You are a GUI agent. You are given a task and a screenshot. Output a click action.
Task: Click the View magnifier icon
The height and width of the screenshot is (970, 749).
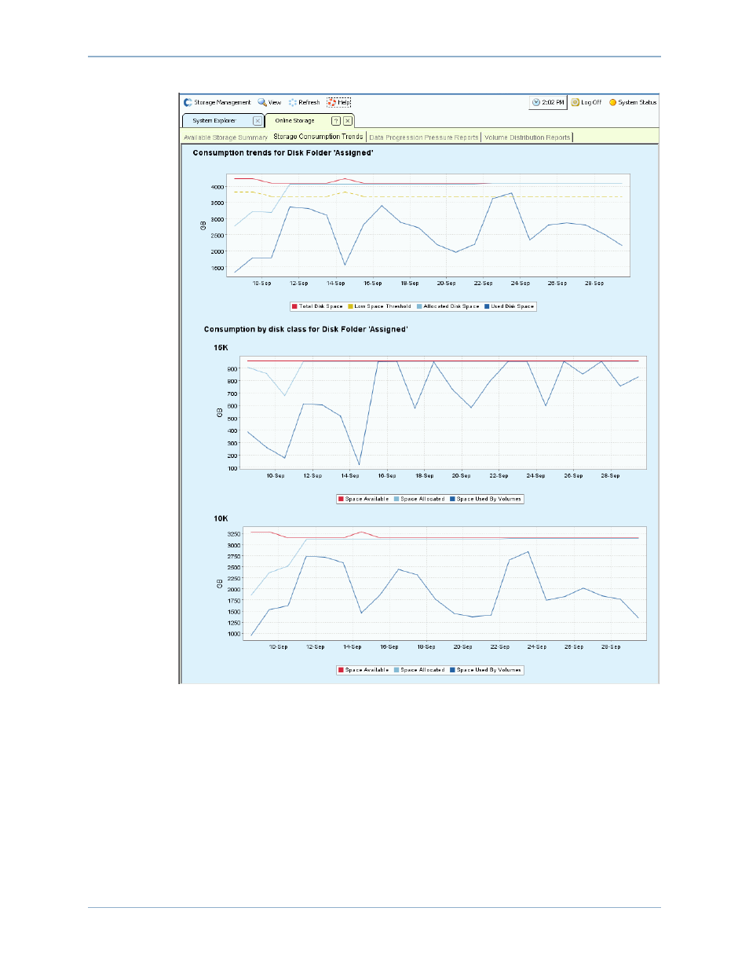point(262,102)
